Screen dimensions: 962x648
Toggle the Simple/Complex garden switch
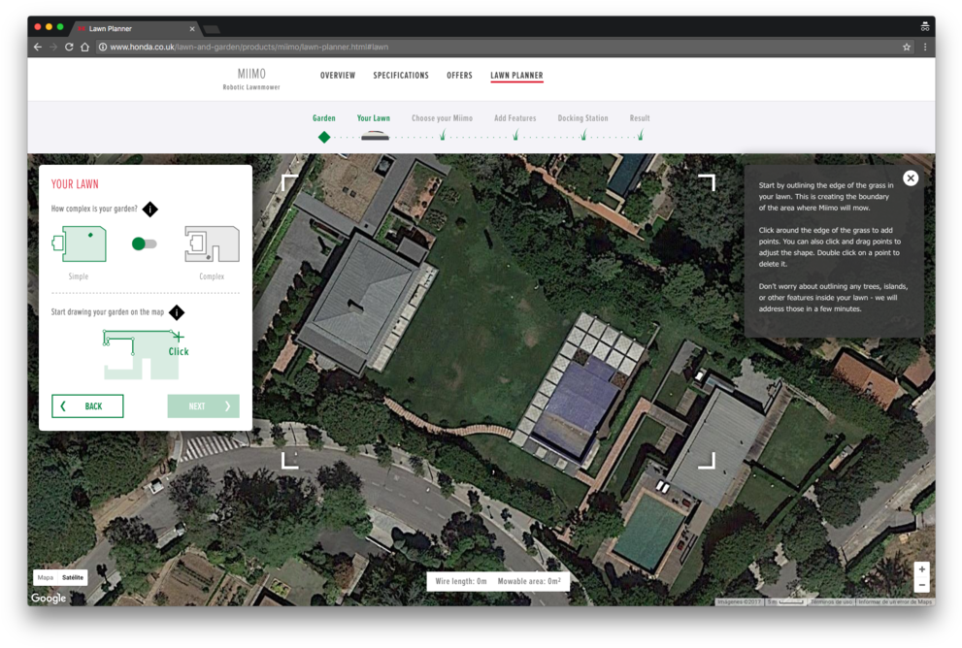point(145,244)
